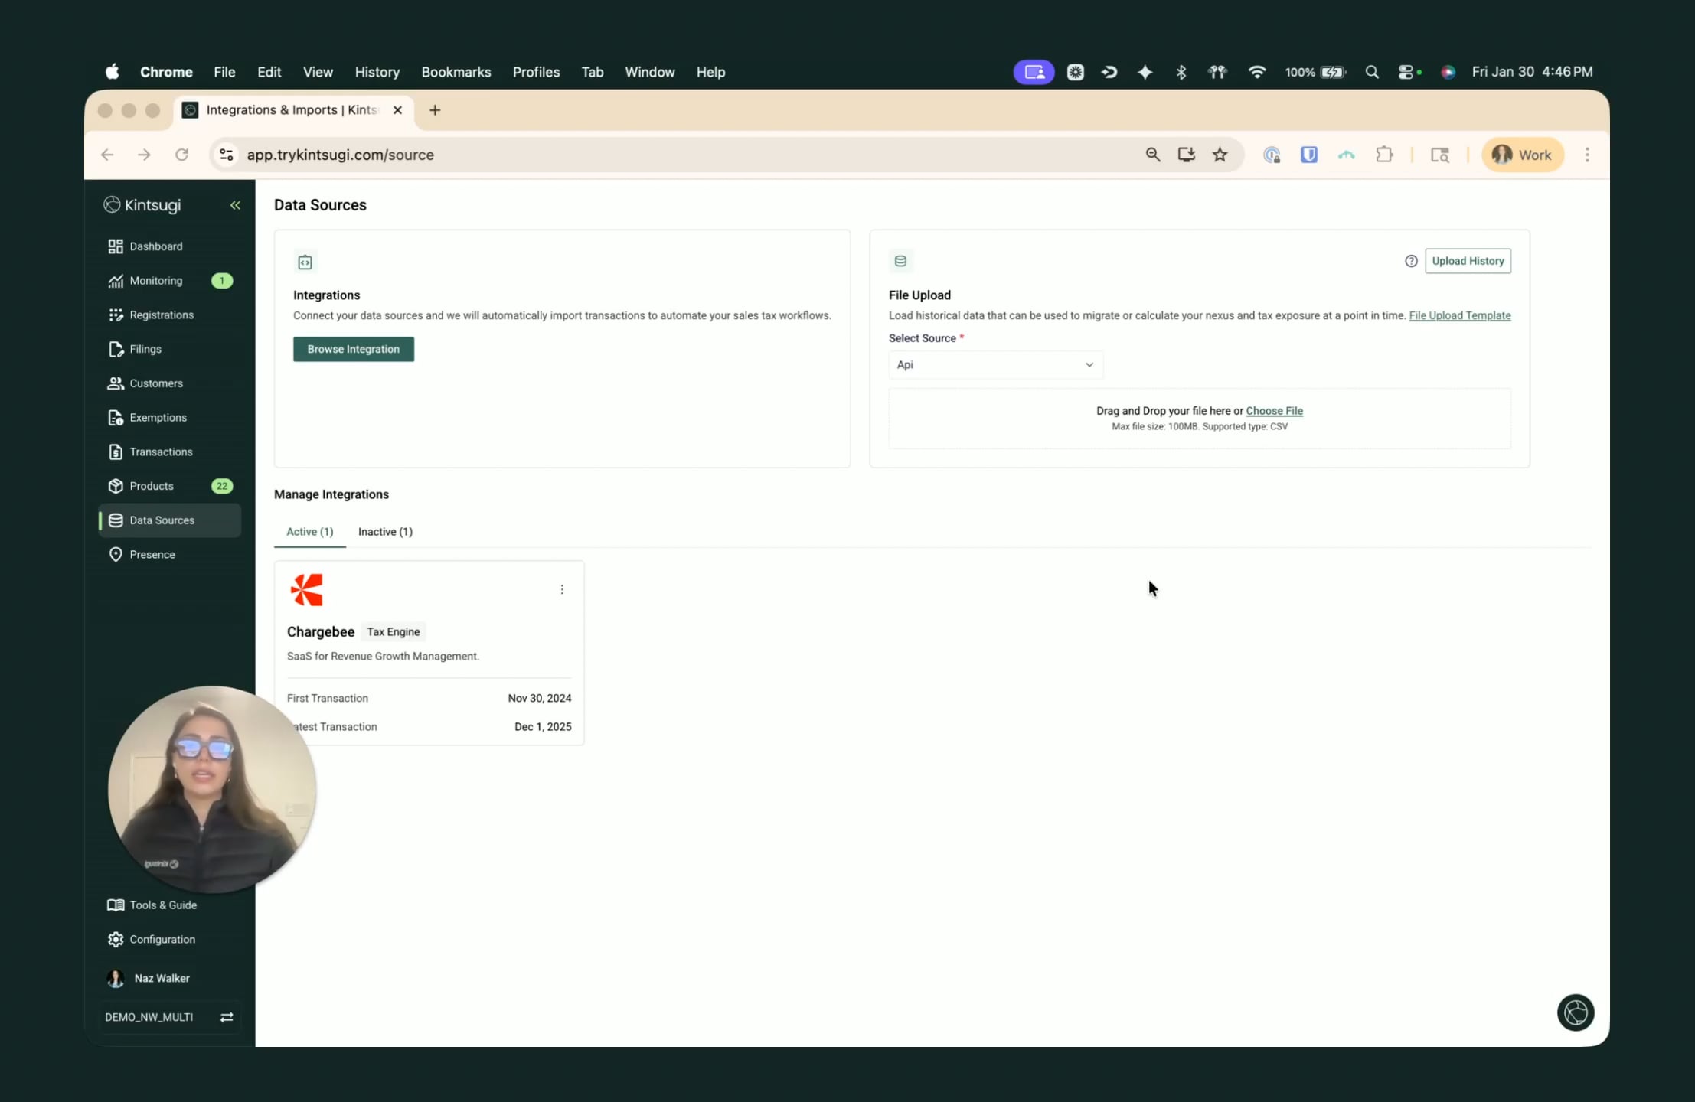This screenshot has height=1102, width=1695.
Task: Open Products in the sidebar
Action: [x=151, y=486]
